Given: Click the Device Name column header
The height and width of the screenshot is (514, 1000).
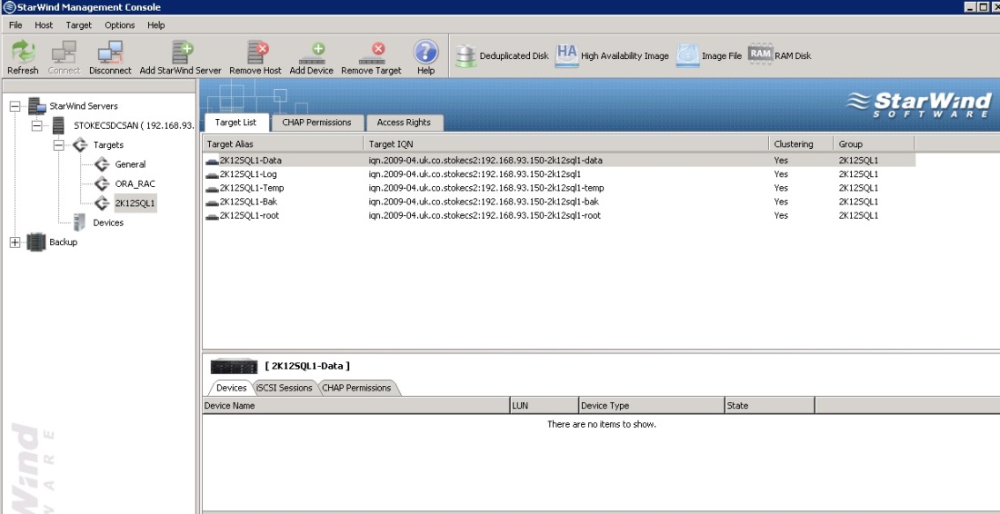Looking at the screenshot, I should click(x=355, y=405).
